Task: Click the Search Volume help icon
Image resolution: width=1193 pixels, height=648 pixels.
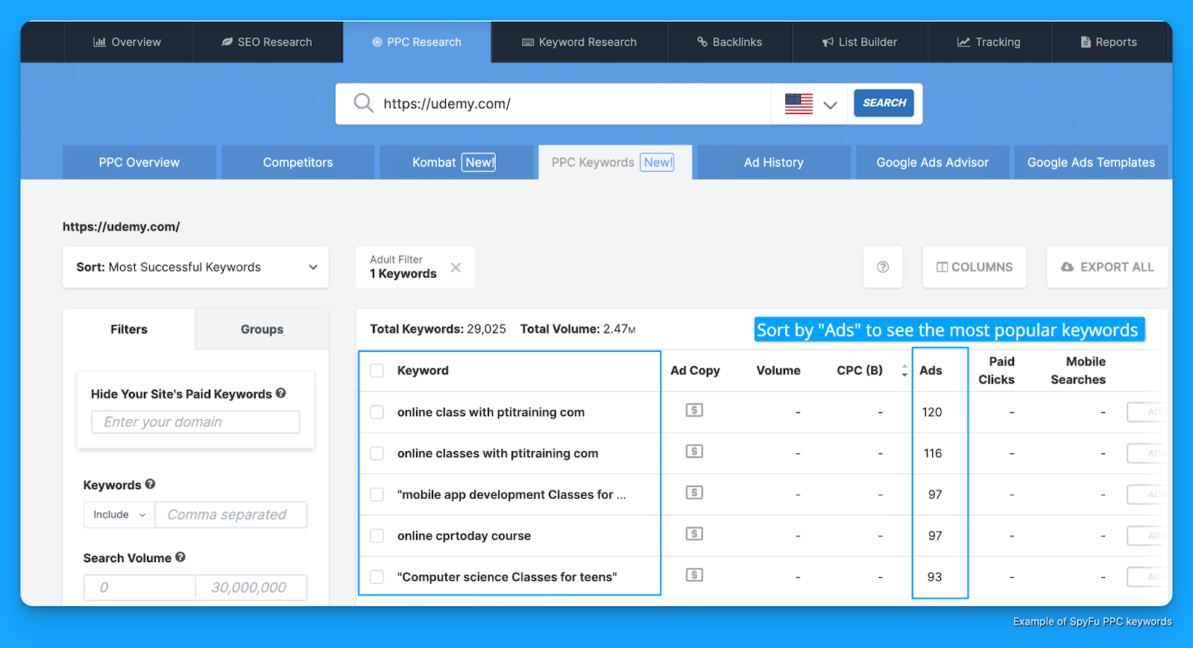Action: click(x=180, y=557)
